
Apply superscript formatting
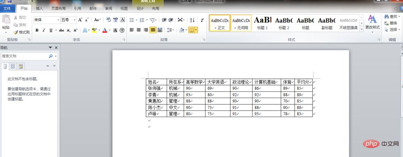tap(75, 30)
